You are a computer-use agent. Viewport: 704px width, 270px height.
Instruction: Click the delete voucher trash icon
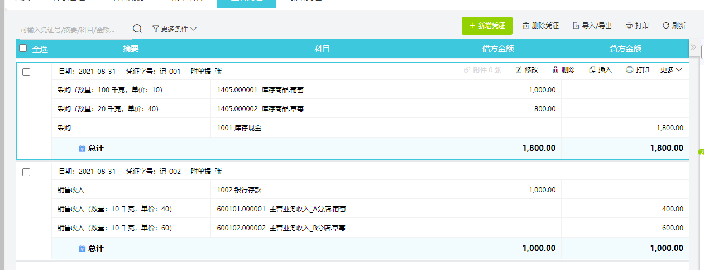pos(525,26)
